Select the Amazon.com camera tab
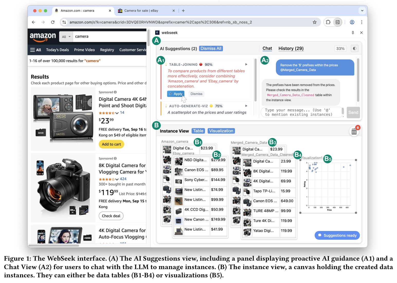Image resolution: width=397 pixels, height=283 pixels. tap(83, 11)
